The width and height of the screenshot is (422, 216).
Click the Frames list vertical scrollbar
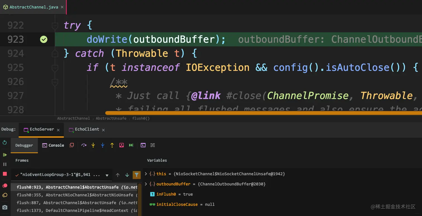pyautogui.click(x=140, y=200)
